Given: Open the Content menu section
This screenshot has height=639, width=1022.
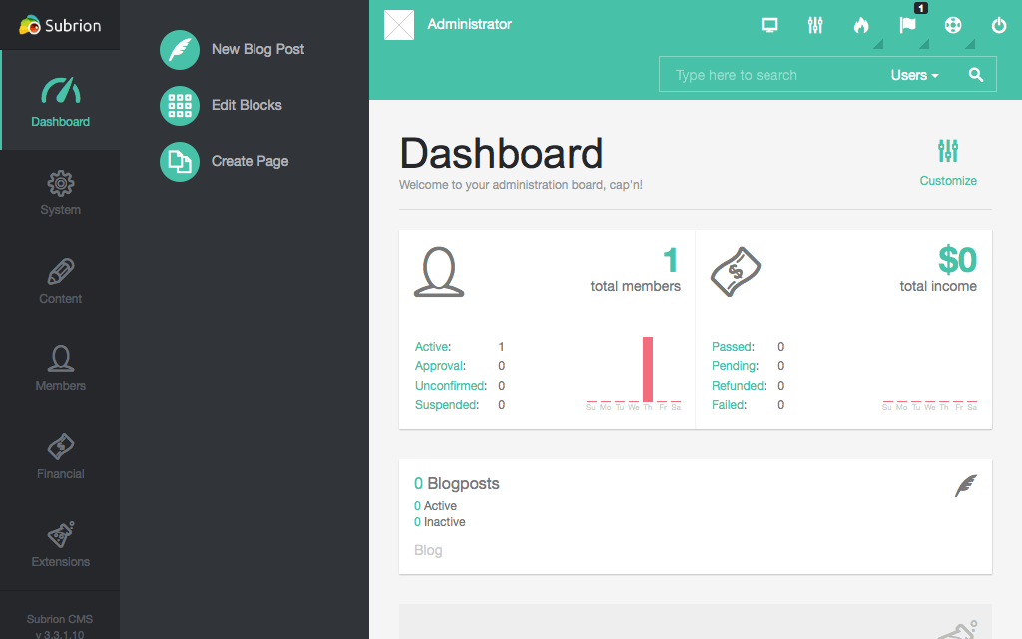Looking at the screenshot, I should coord(61,281).
